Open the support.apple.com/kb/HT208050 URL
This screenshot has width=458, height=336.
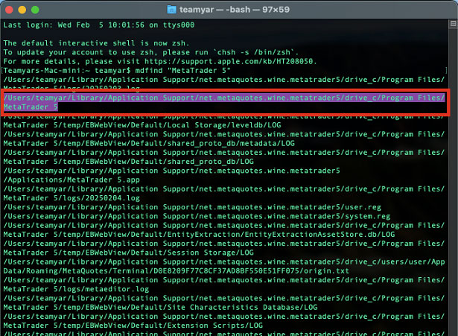point(229,61)
